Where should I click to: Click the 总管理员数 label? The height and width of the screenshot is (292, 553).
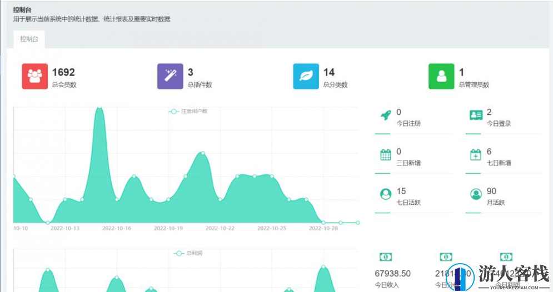point(474,84)
